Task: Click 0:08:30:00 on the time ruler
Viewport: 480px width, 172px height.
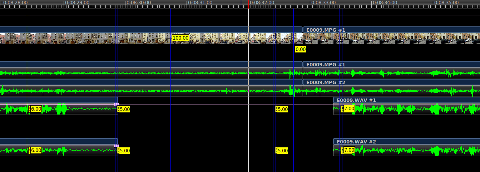Action: tap(139, 2)
